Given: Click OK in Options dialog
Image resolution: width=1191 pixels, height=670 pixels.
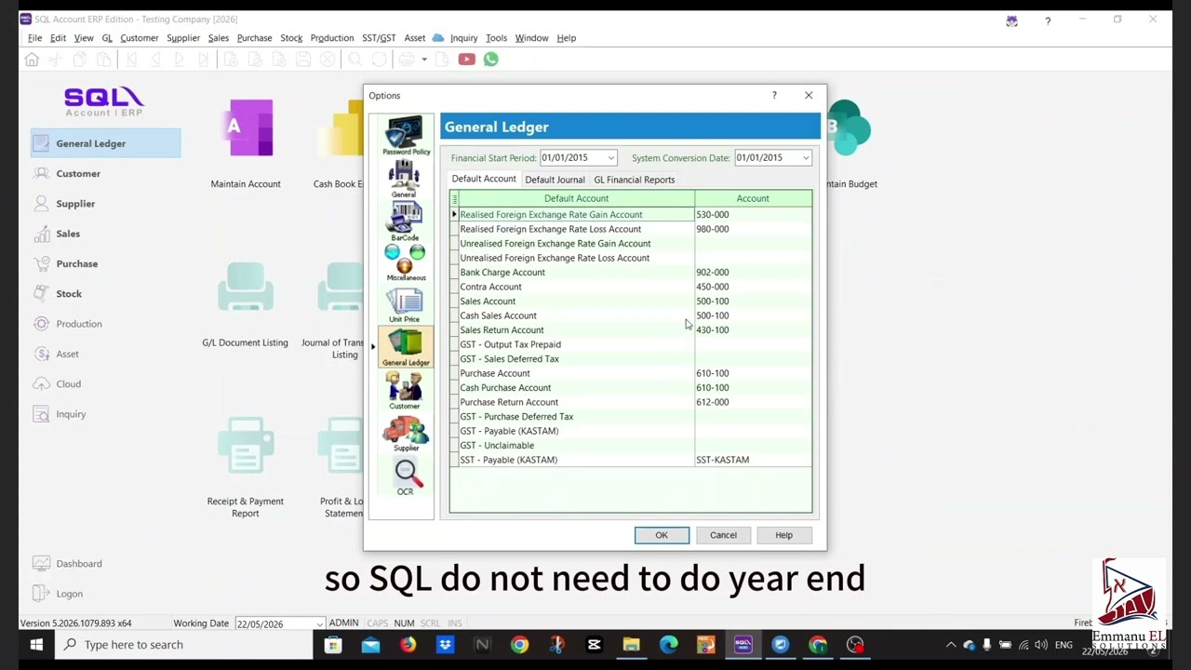Looking at the screenshot, I should click(662, 535).
